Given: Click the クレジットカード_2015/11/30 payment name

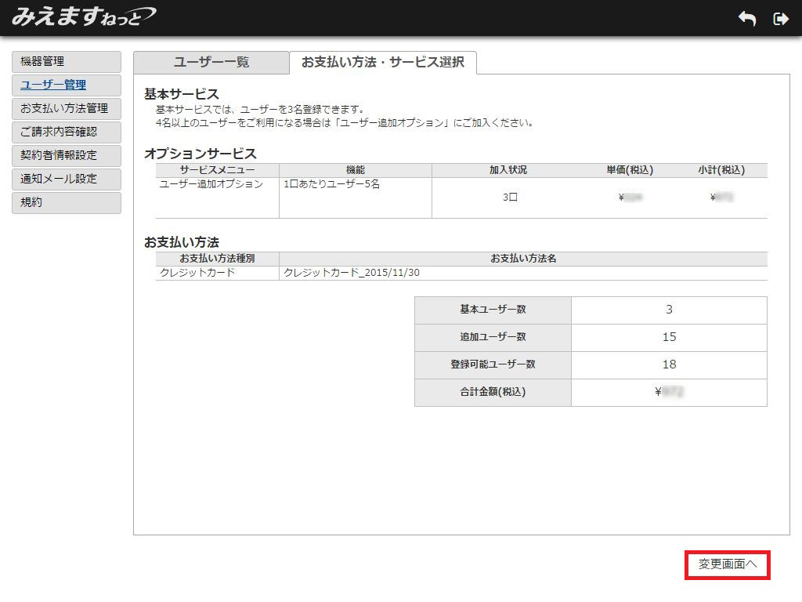Looking at the screenshot, I should click(356, 274).
